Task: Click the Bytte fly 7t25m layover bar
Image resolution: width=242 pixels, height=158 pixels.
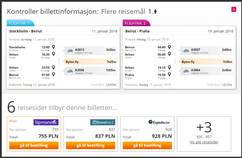Action: point(91,62)
